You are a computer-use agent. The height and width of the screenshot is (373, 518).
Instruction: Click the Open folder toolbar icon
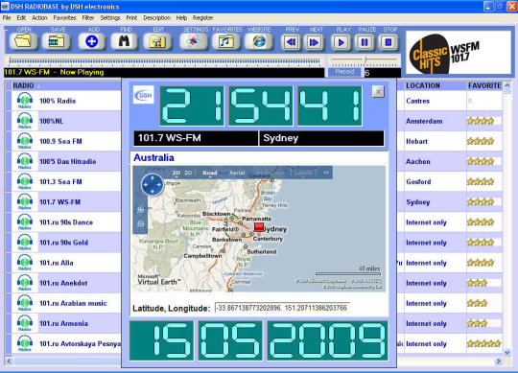[x=23, y=41]
